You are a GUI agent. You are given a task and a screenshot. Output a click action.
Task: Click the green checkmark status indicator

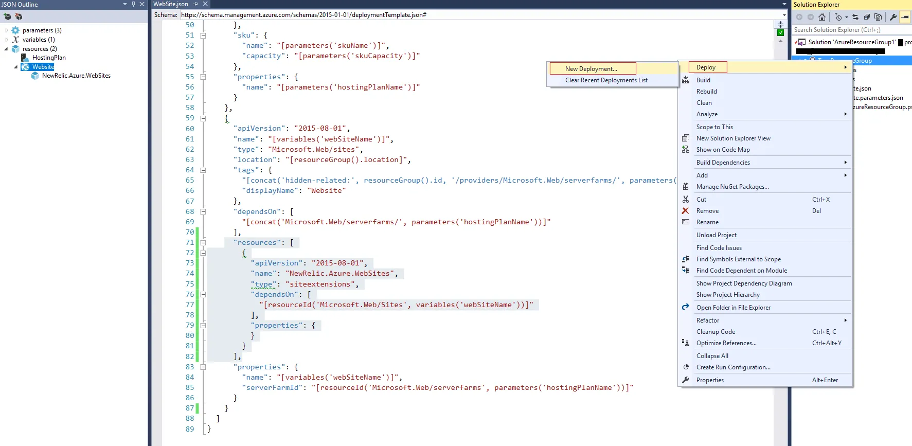[x=780, y=32]
